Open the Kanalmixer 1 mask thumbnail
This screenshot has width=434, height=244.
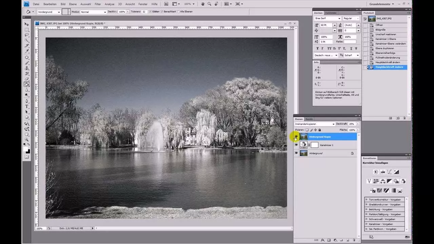pyautogui.click(x=314, y=145)
